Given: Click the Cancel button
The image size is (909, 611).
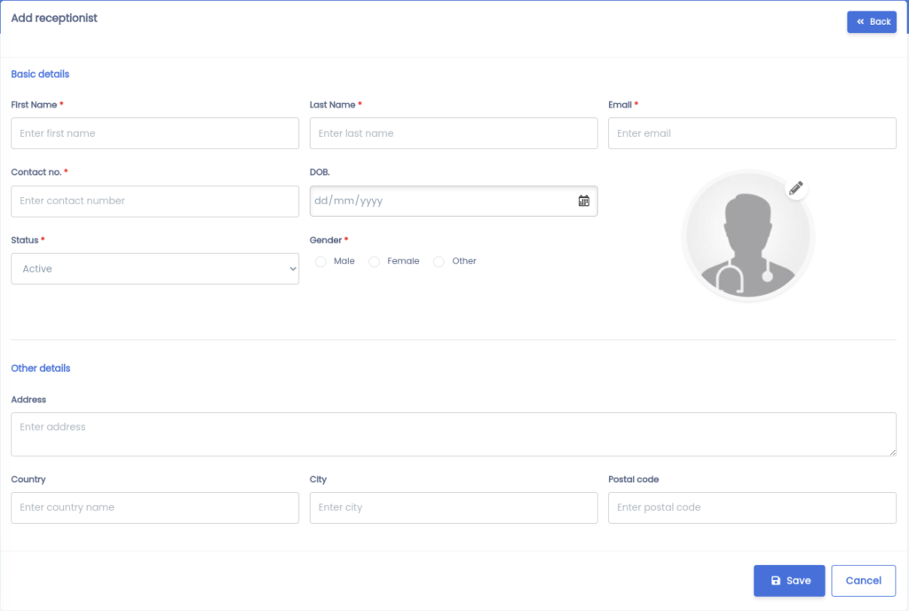Looking at the screenshot, I should 863,580.
